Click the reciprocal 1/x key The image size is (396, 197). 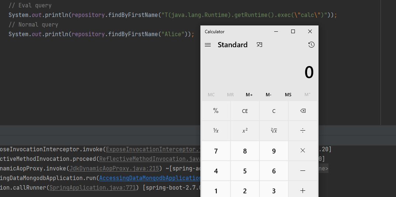click(216, 131)
